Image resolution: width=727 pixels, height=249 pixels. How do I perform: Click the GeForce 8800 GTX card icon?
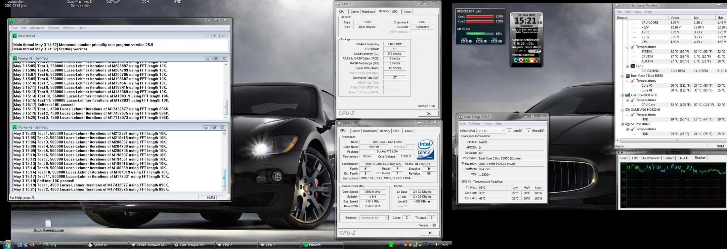point(627,95)
